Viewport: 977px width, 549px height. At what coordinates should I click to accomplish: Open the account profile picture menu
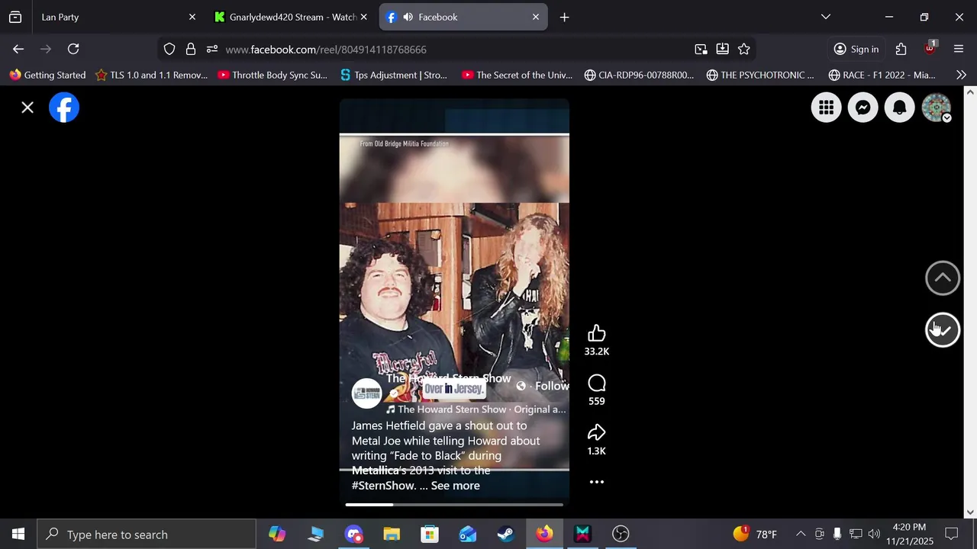pyautogui.click(x=937, y=108)
